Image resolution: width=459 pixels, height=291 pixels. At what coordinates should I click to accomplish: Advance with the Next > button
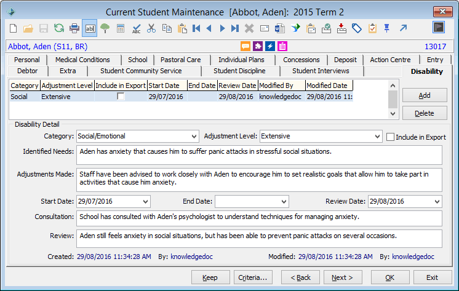pyautogui.click(x=342, y=277)
